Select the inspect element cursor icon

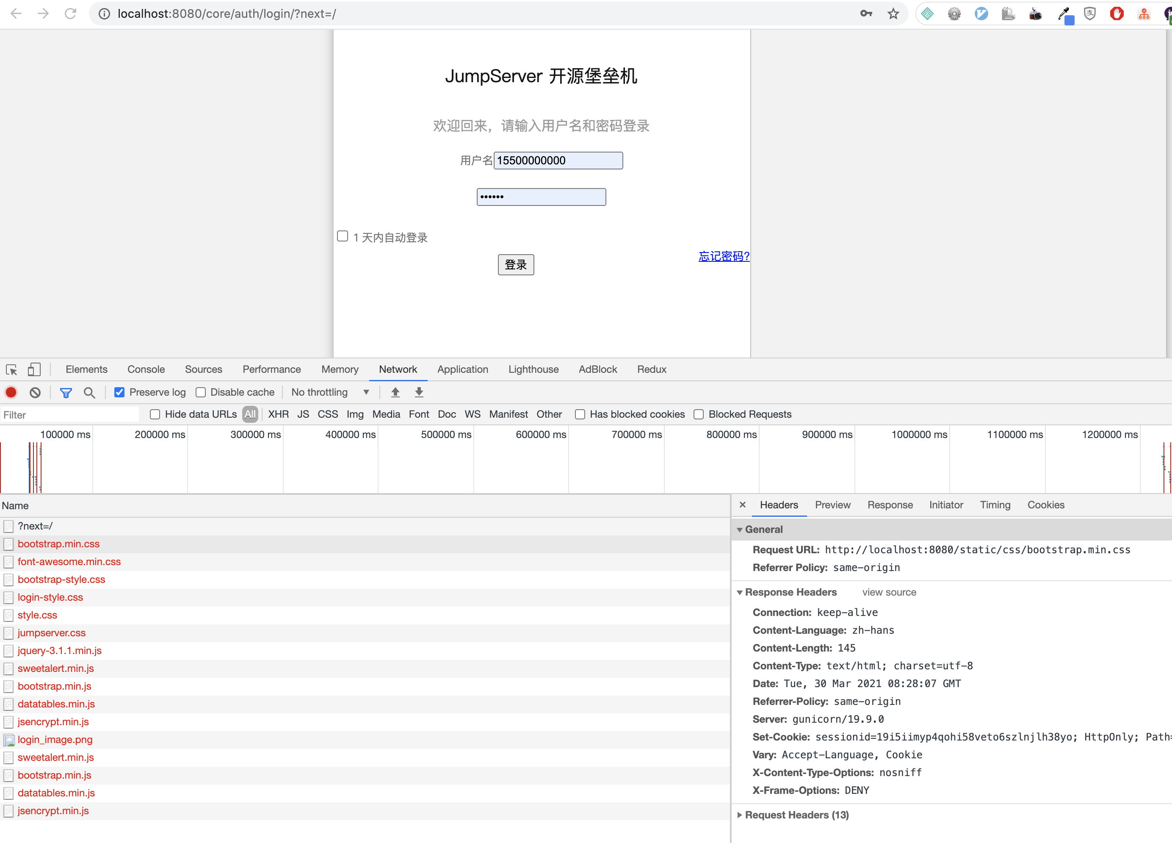point(11,369)
